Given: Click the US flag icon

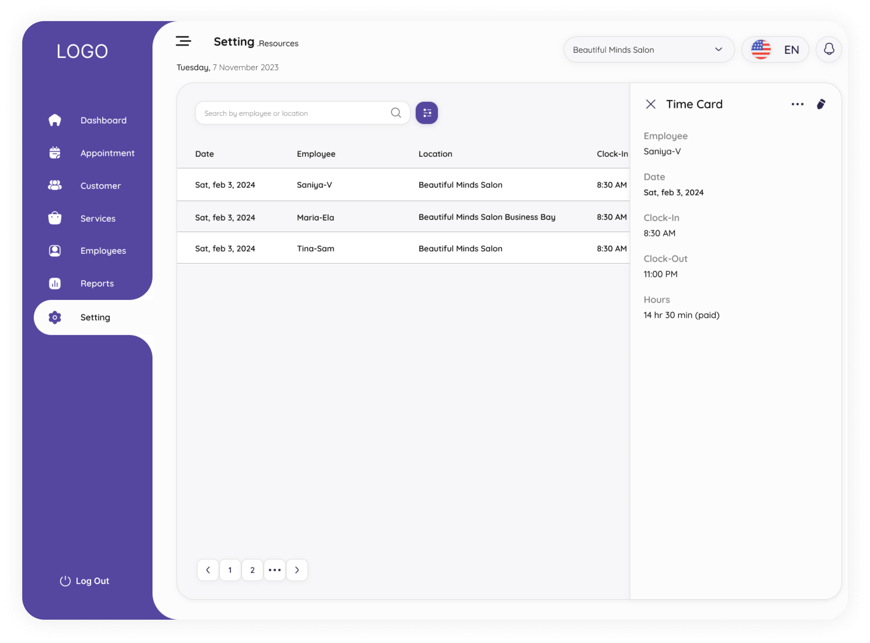Looking at the screenshot, I should tap(761, 49).
